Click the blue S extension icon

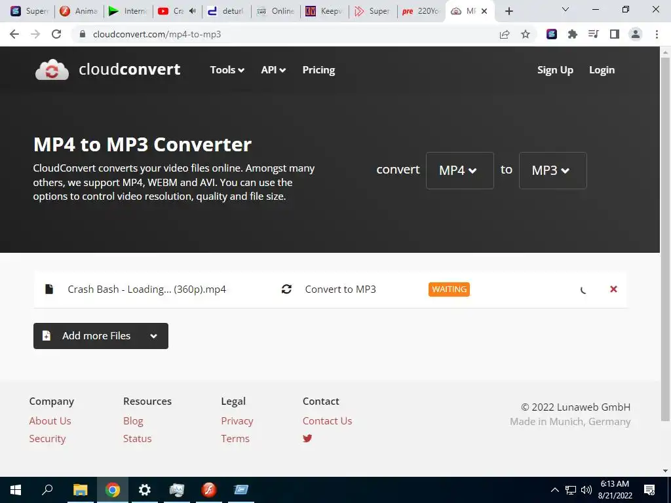click(x=552, y=34)
